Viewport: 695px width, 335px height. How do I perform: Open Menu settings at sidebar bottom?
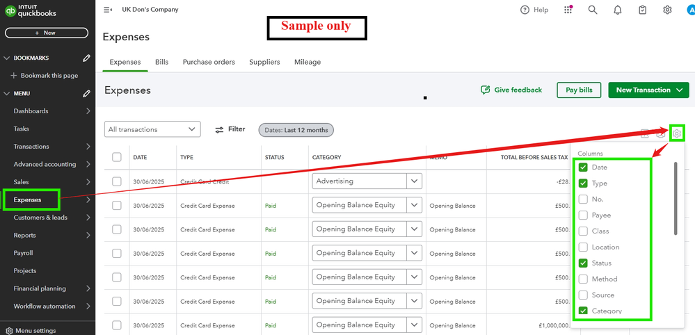(31, 331)
